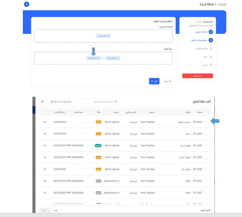Screen dimensions: 242x217
Task: Click step 3 circle in visit stepper
Action: point(211,49)
